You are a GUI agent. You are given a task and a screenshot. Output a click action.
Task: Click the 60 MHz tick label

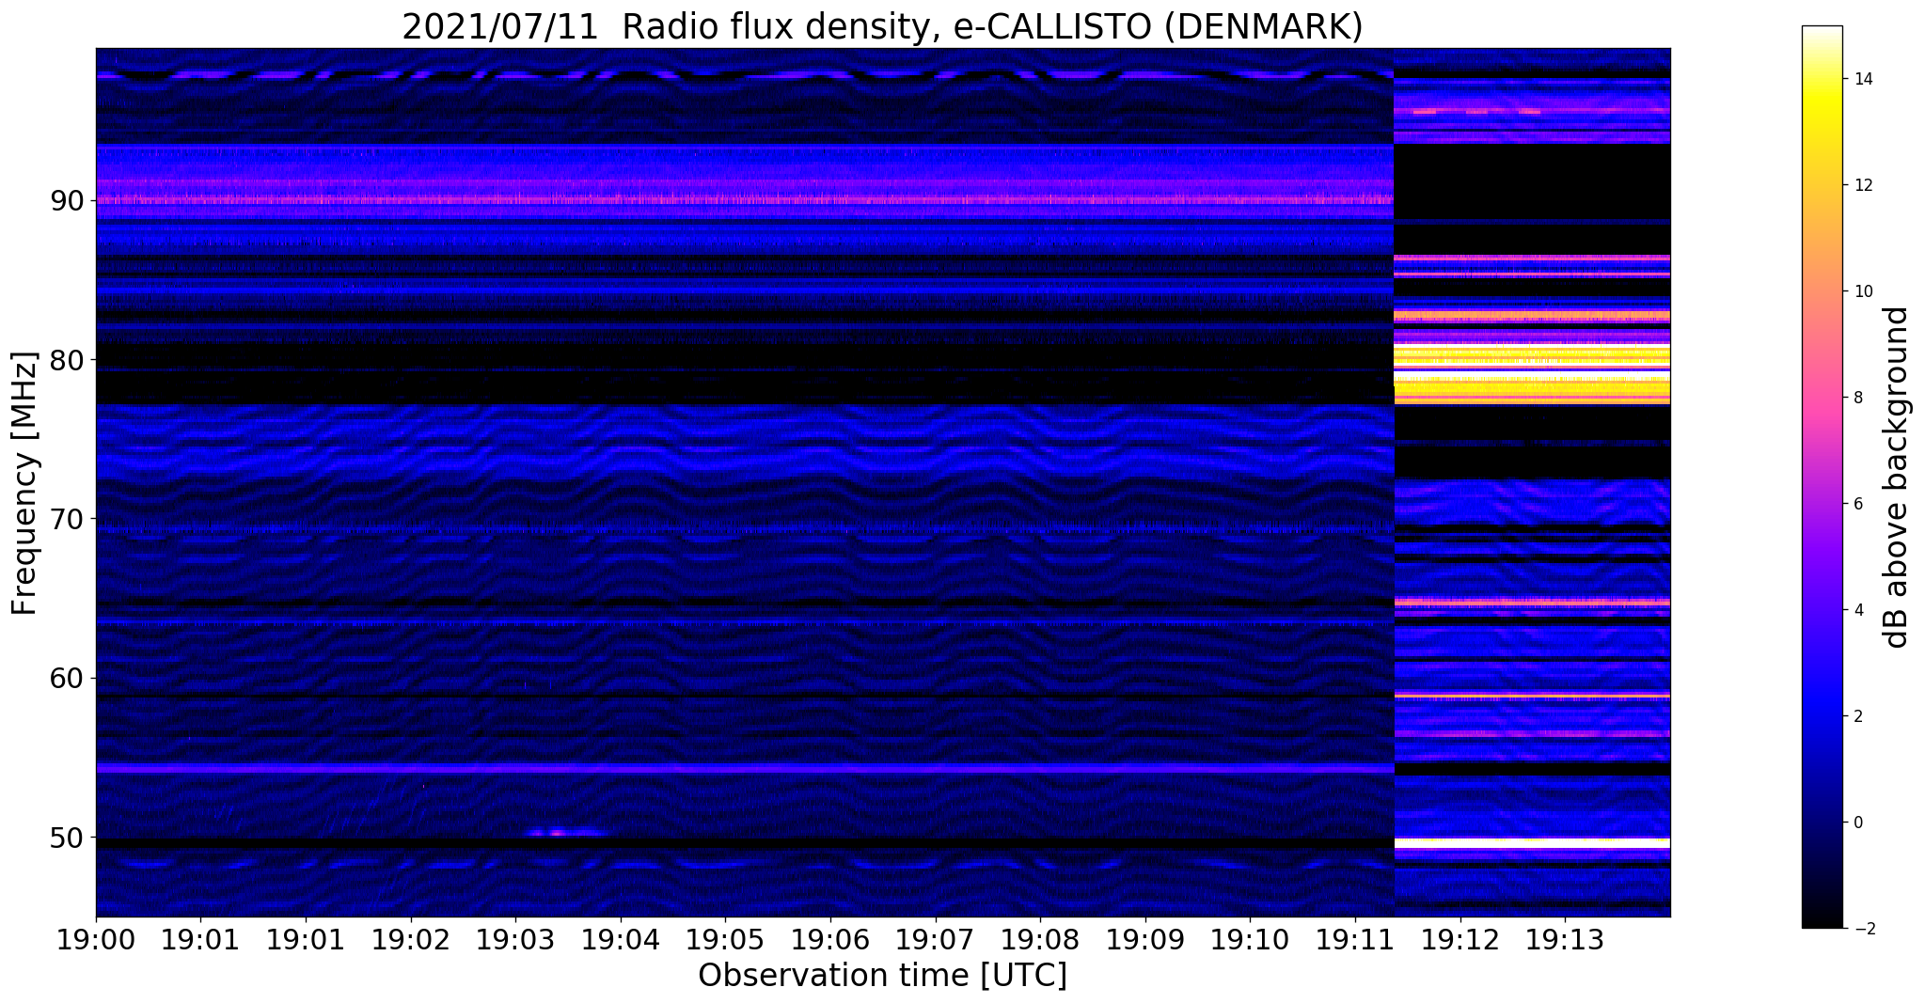[66, 678]
